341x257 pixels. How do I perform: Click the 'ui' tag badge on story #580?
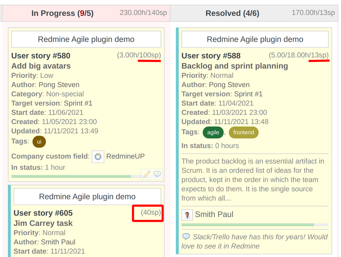coord(39,141)
